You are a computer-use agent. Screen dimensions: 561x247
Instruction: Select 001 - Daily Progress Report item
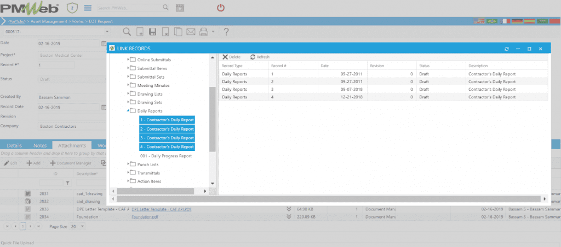[165, 156]
